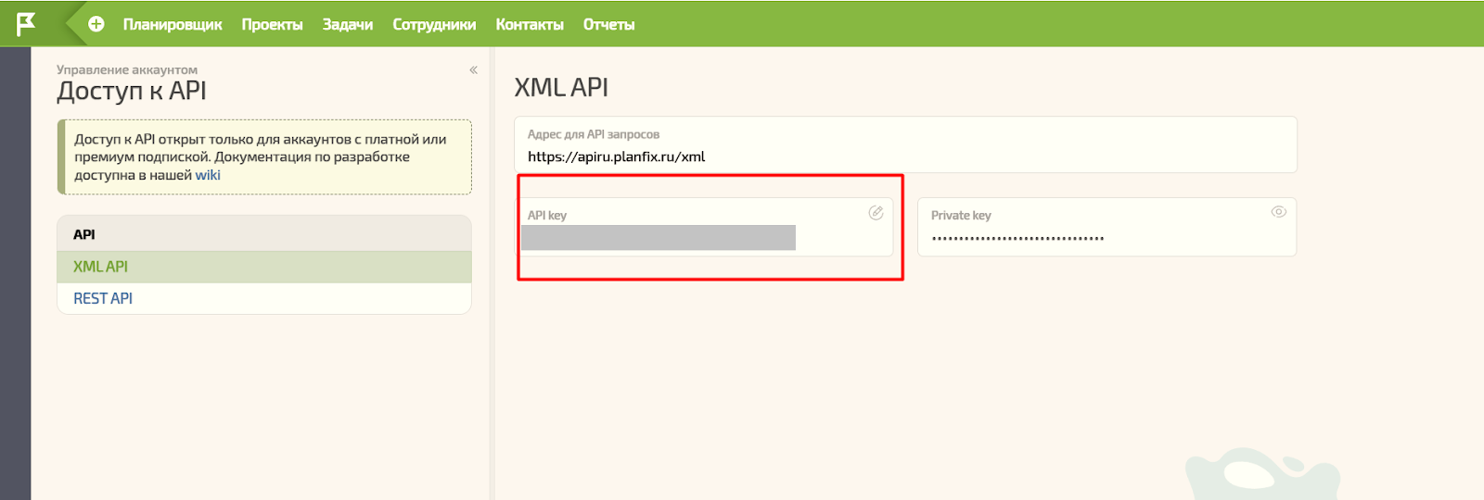This screenshot has height=500, width=1484.
Task: Go to Задачи section
Action: (348, 25)
